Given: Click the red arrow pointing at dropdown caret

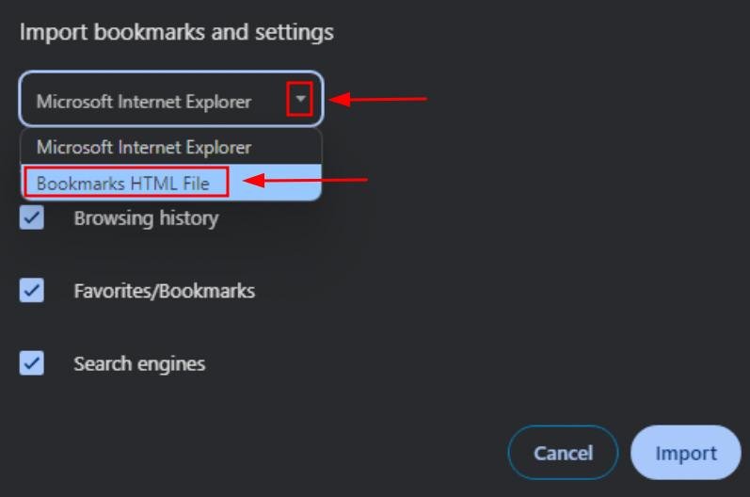Looking at the screenshot, I should click(378, 99).
